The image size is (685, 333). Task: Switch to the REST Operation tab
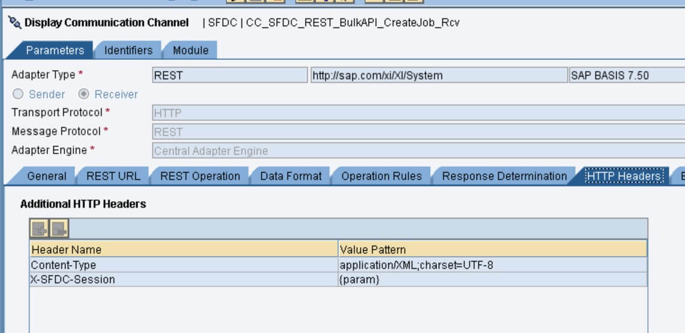(200, 176)
